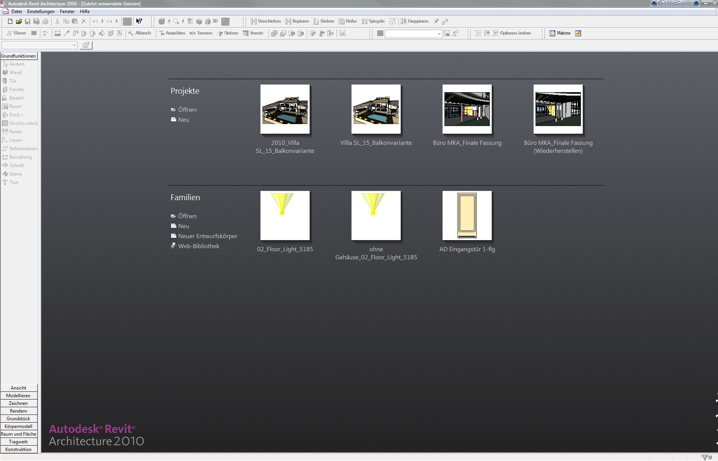Click the eyedropper match type icon
Screen dimensions: 718x461
point(66,33)
